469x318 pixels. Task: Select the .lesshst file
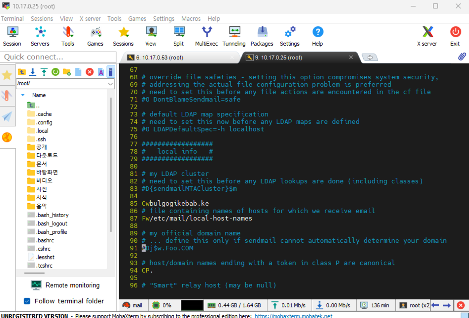pos(46,257)
